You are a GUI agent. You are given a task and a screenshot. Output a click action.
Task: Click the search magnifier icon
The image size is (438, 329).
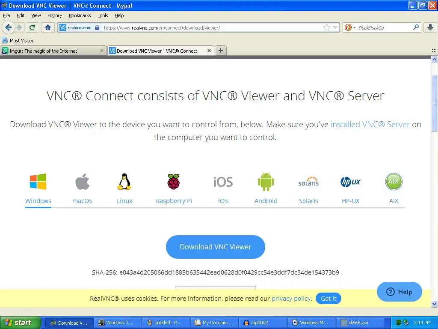tap(416, 27)
